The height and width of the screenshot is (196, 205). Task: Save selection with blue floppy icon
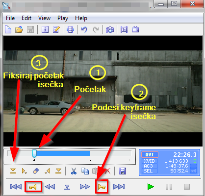[x=123, y=171]
